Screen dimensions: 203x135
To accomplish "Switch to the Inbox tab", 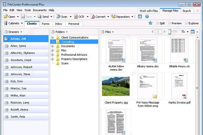I will pyautogui.click(x=59, y=24).
